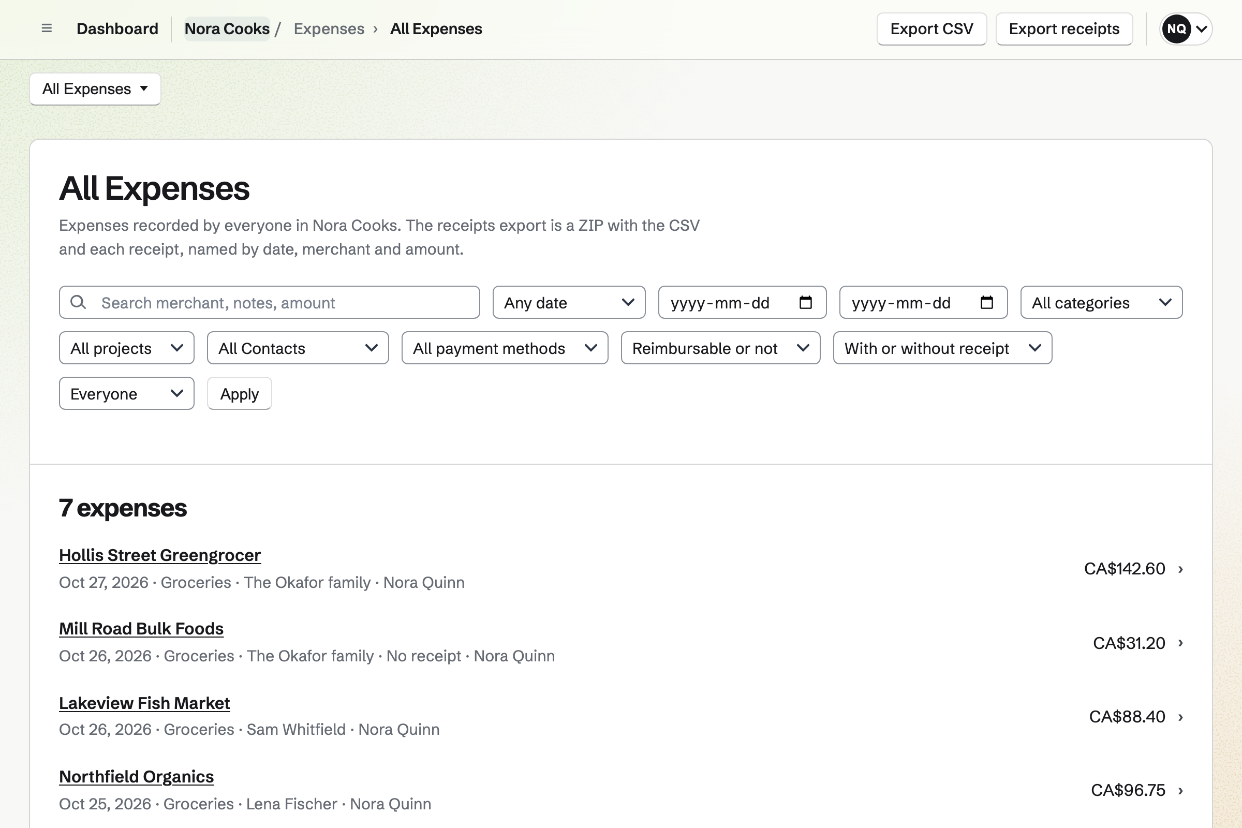Go to Dashboard in the top bar
Screen dimensions: 1242x828
(117, 28)
